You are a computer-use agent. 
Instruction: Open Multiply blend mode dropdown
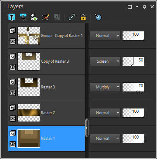click(x=105, y=87)
